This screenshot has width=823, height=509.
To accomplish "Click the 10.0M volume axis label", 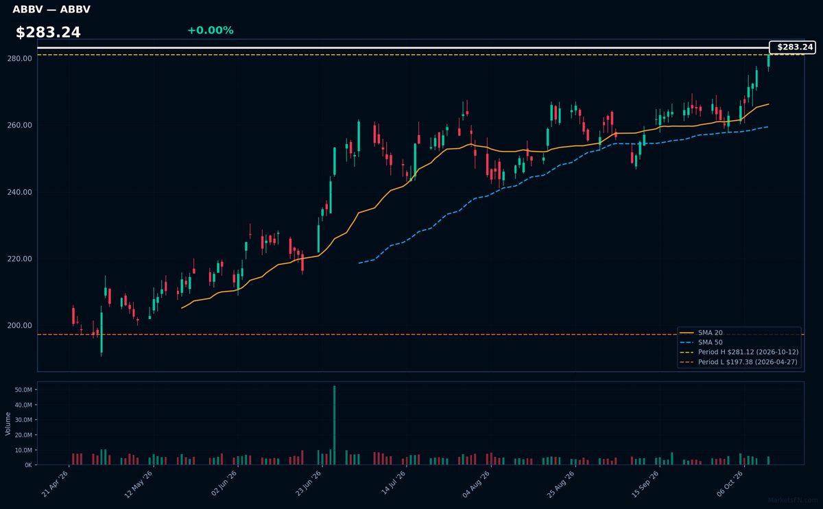I will (24, 450).
